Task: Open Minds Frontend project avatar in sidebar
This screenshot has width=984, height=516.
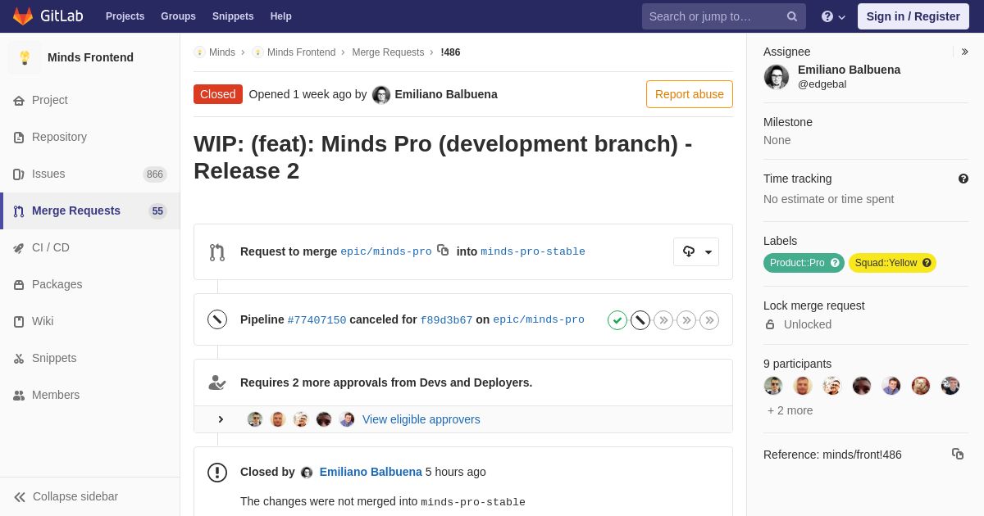Action: coord(25,57)
